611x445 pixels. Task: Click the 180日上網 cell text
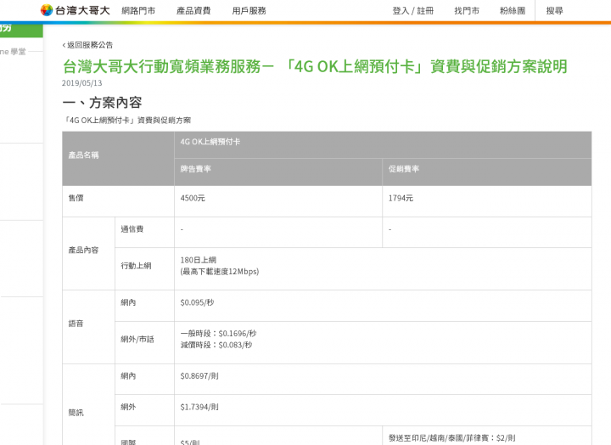(199, 260)
